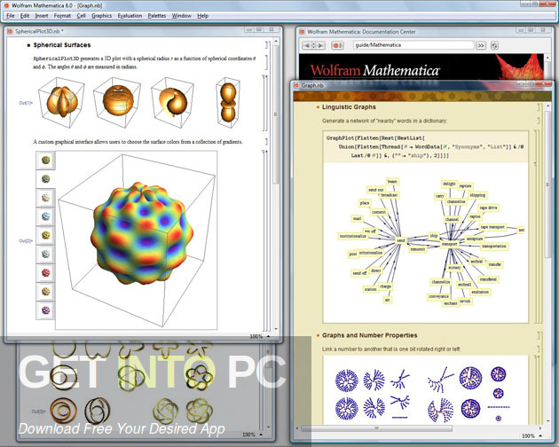Viewport: 559px width, 447px height.
Task: Select the cream-white gradient button
Action: coord(45,198)
